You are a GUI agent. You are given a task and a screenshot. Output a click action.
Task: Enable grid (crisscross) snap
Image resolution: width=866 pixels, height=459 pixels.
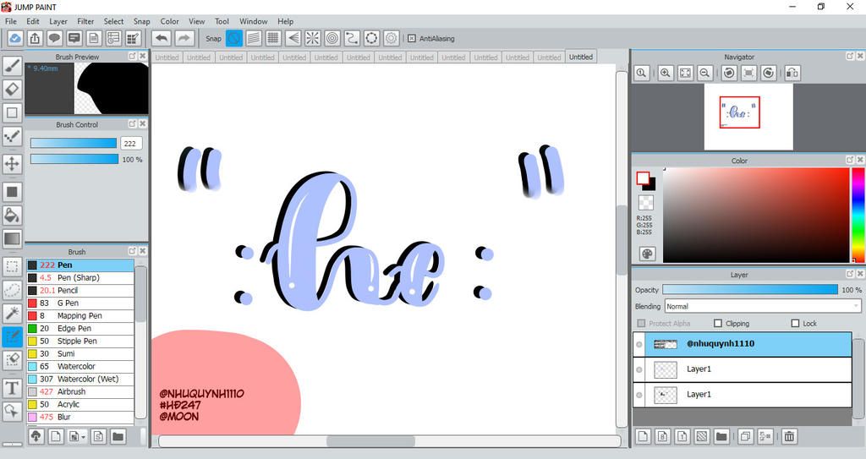(273, 38)
